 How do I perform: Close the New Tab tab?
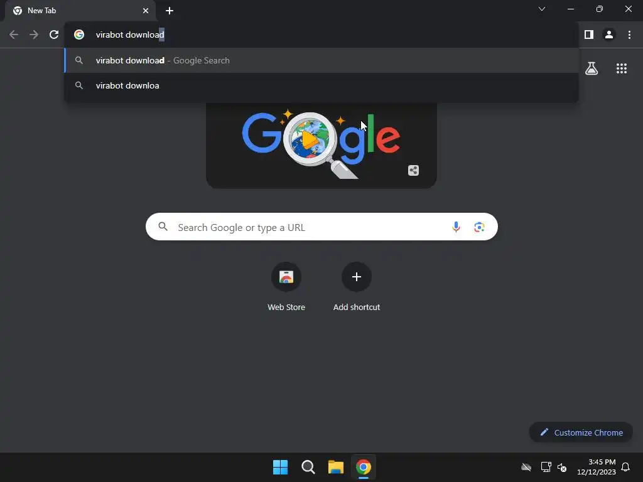(146, 11)
